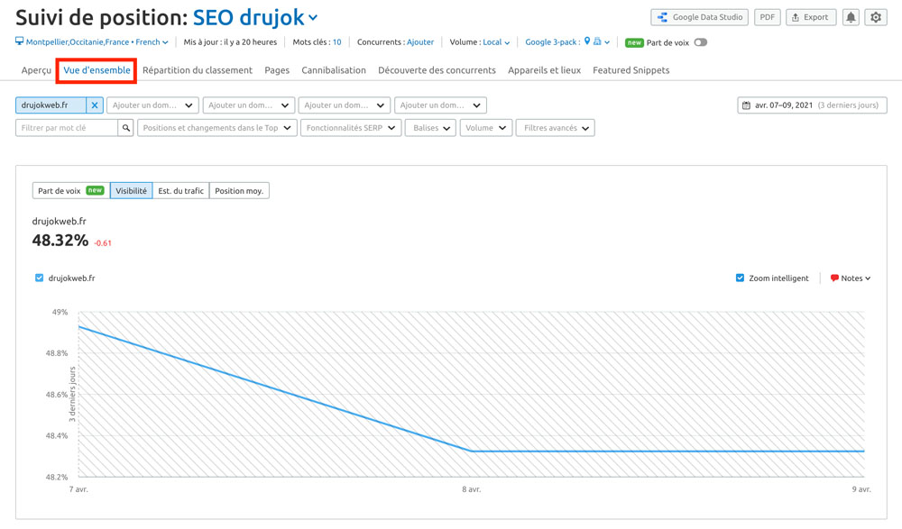Open the Balises filter dropdown
Viewport: 902px width, 529px height.
[431, 128]
